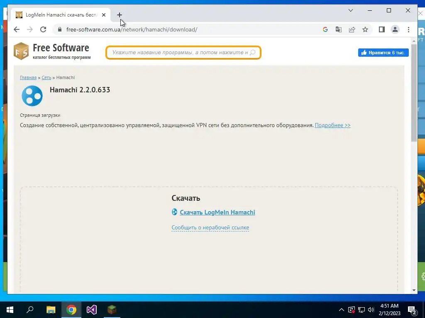Bookmark this page with the star icon
Image resolution: width=425 pixels, height=318 pixels.
[x=365, y=29]
